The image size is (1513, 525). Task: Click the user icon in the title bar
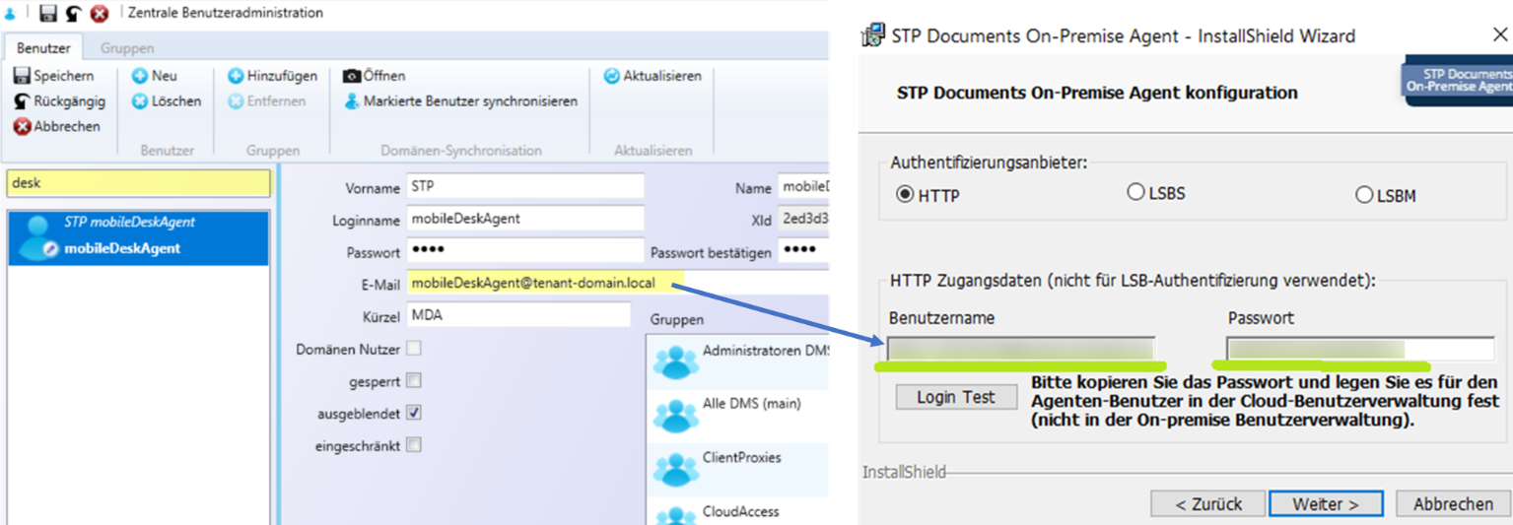pyautogui.click(x=10, y=14)
